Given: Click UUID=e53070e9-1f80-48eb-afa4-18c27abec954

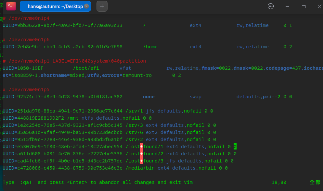Looking at the screenshot, I should [63, 147].
